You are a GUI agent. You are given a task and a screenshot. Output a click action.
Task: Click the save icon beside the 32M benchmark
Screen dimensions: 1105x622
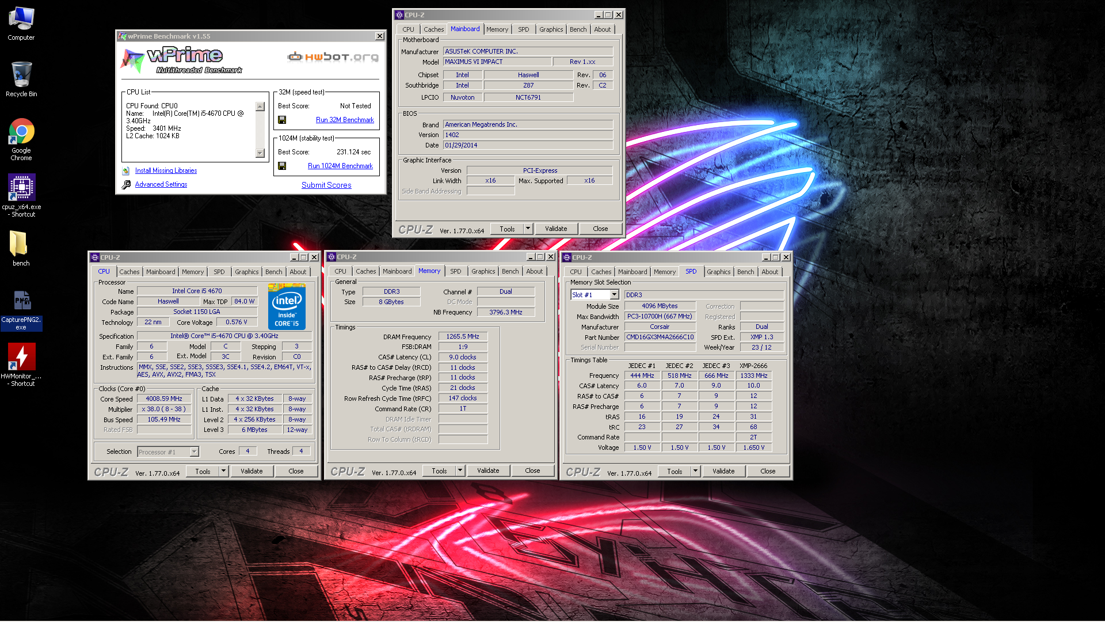(x=282, y=120)
